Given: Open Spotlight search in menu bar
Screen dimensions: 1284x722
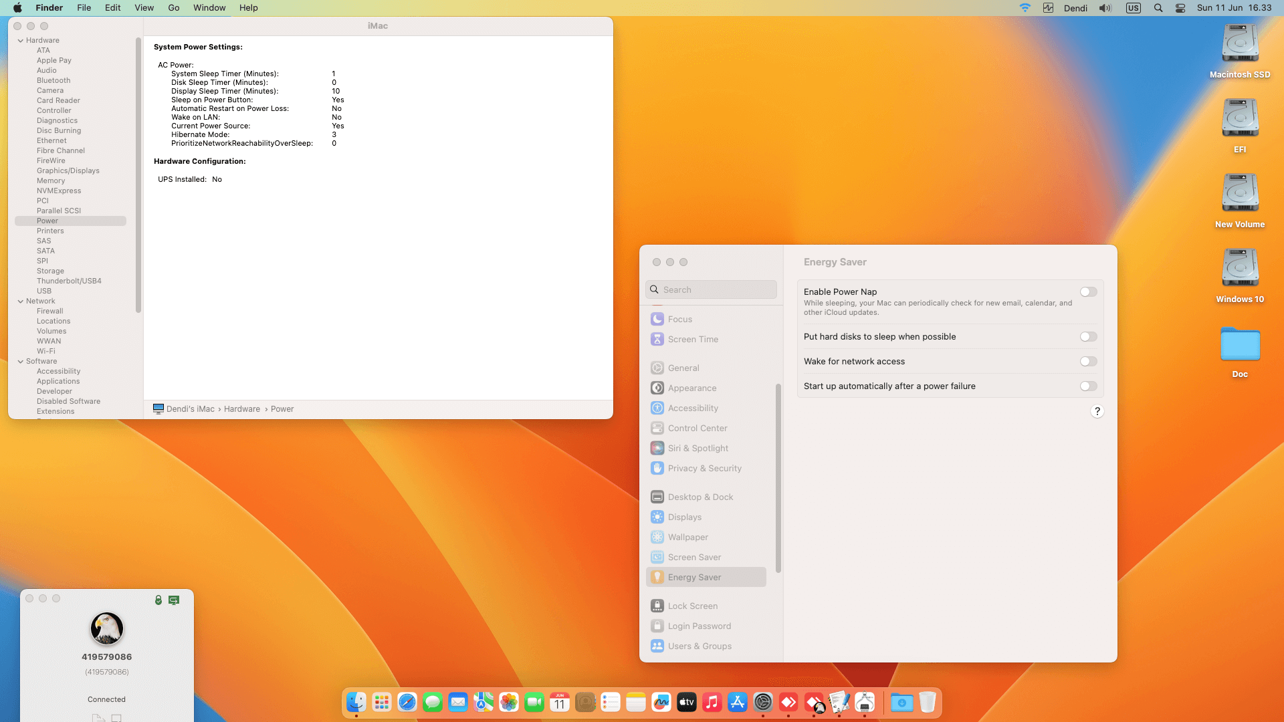Looking at the screenshot, I should point(1158,8).
